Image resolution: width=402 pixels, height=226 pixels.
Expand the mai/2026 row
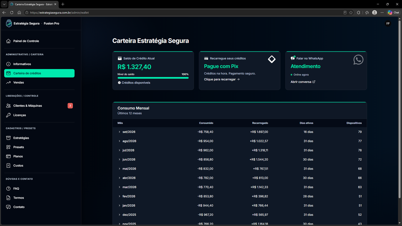[119, 169]
